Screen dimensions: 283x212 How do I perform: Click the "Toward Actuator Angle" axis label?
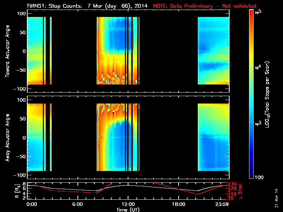pos(7,51)
